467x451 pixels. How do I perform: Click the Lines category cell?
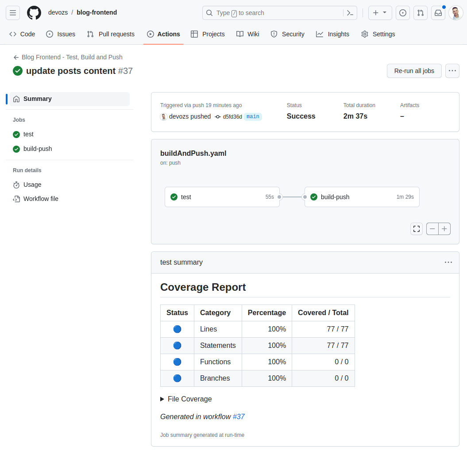coord(218,329)
